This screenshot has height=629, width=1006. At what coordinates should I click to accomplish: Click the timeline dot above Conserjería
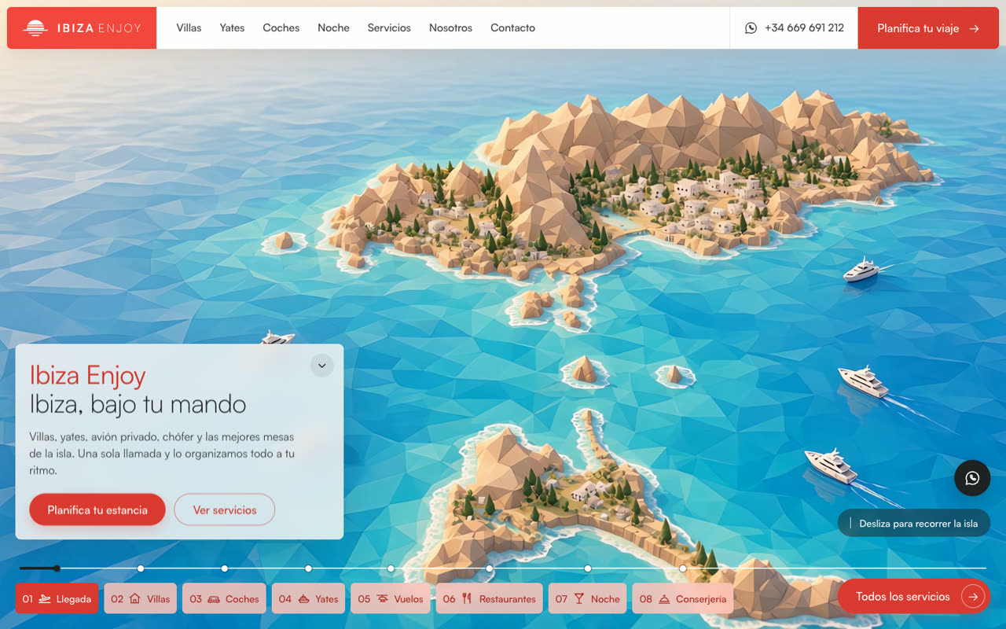coord(683,568)
